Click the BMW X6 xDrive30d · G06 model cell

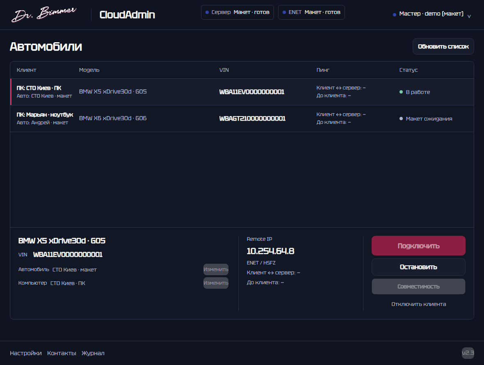click(x=113, y=118)
